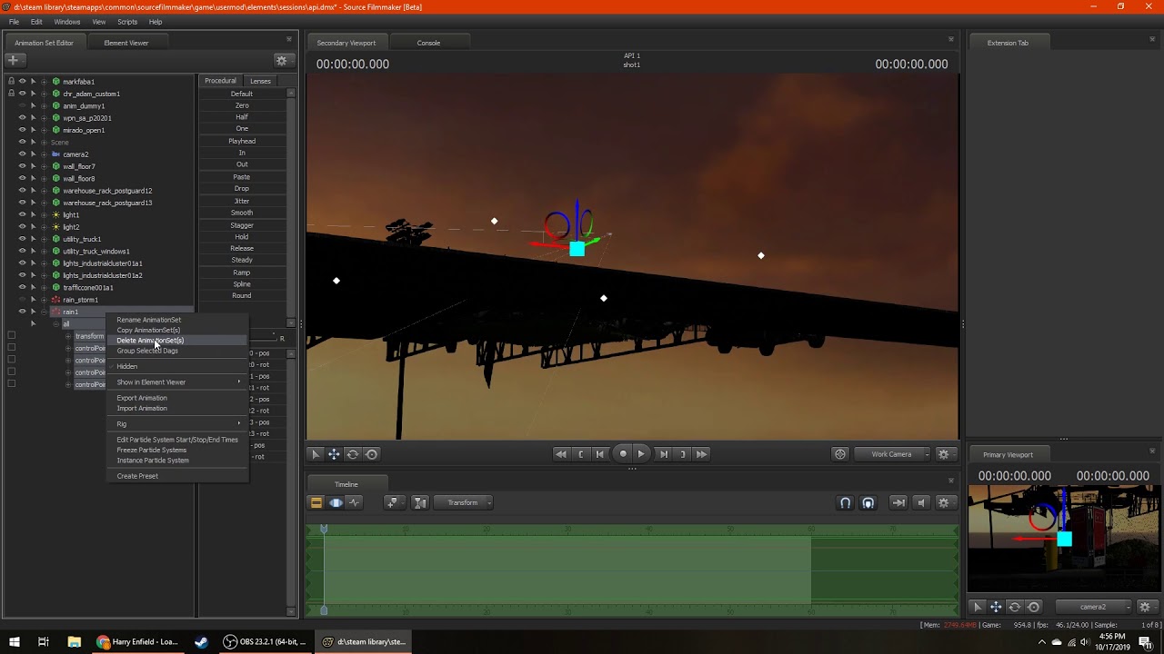This screenshot has height=654, width=1164.
Task: Click the time selection presets icon in timeline
Action: [x=420, y=502]
